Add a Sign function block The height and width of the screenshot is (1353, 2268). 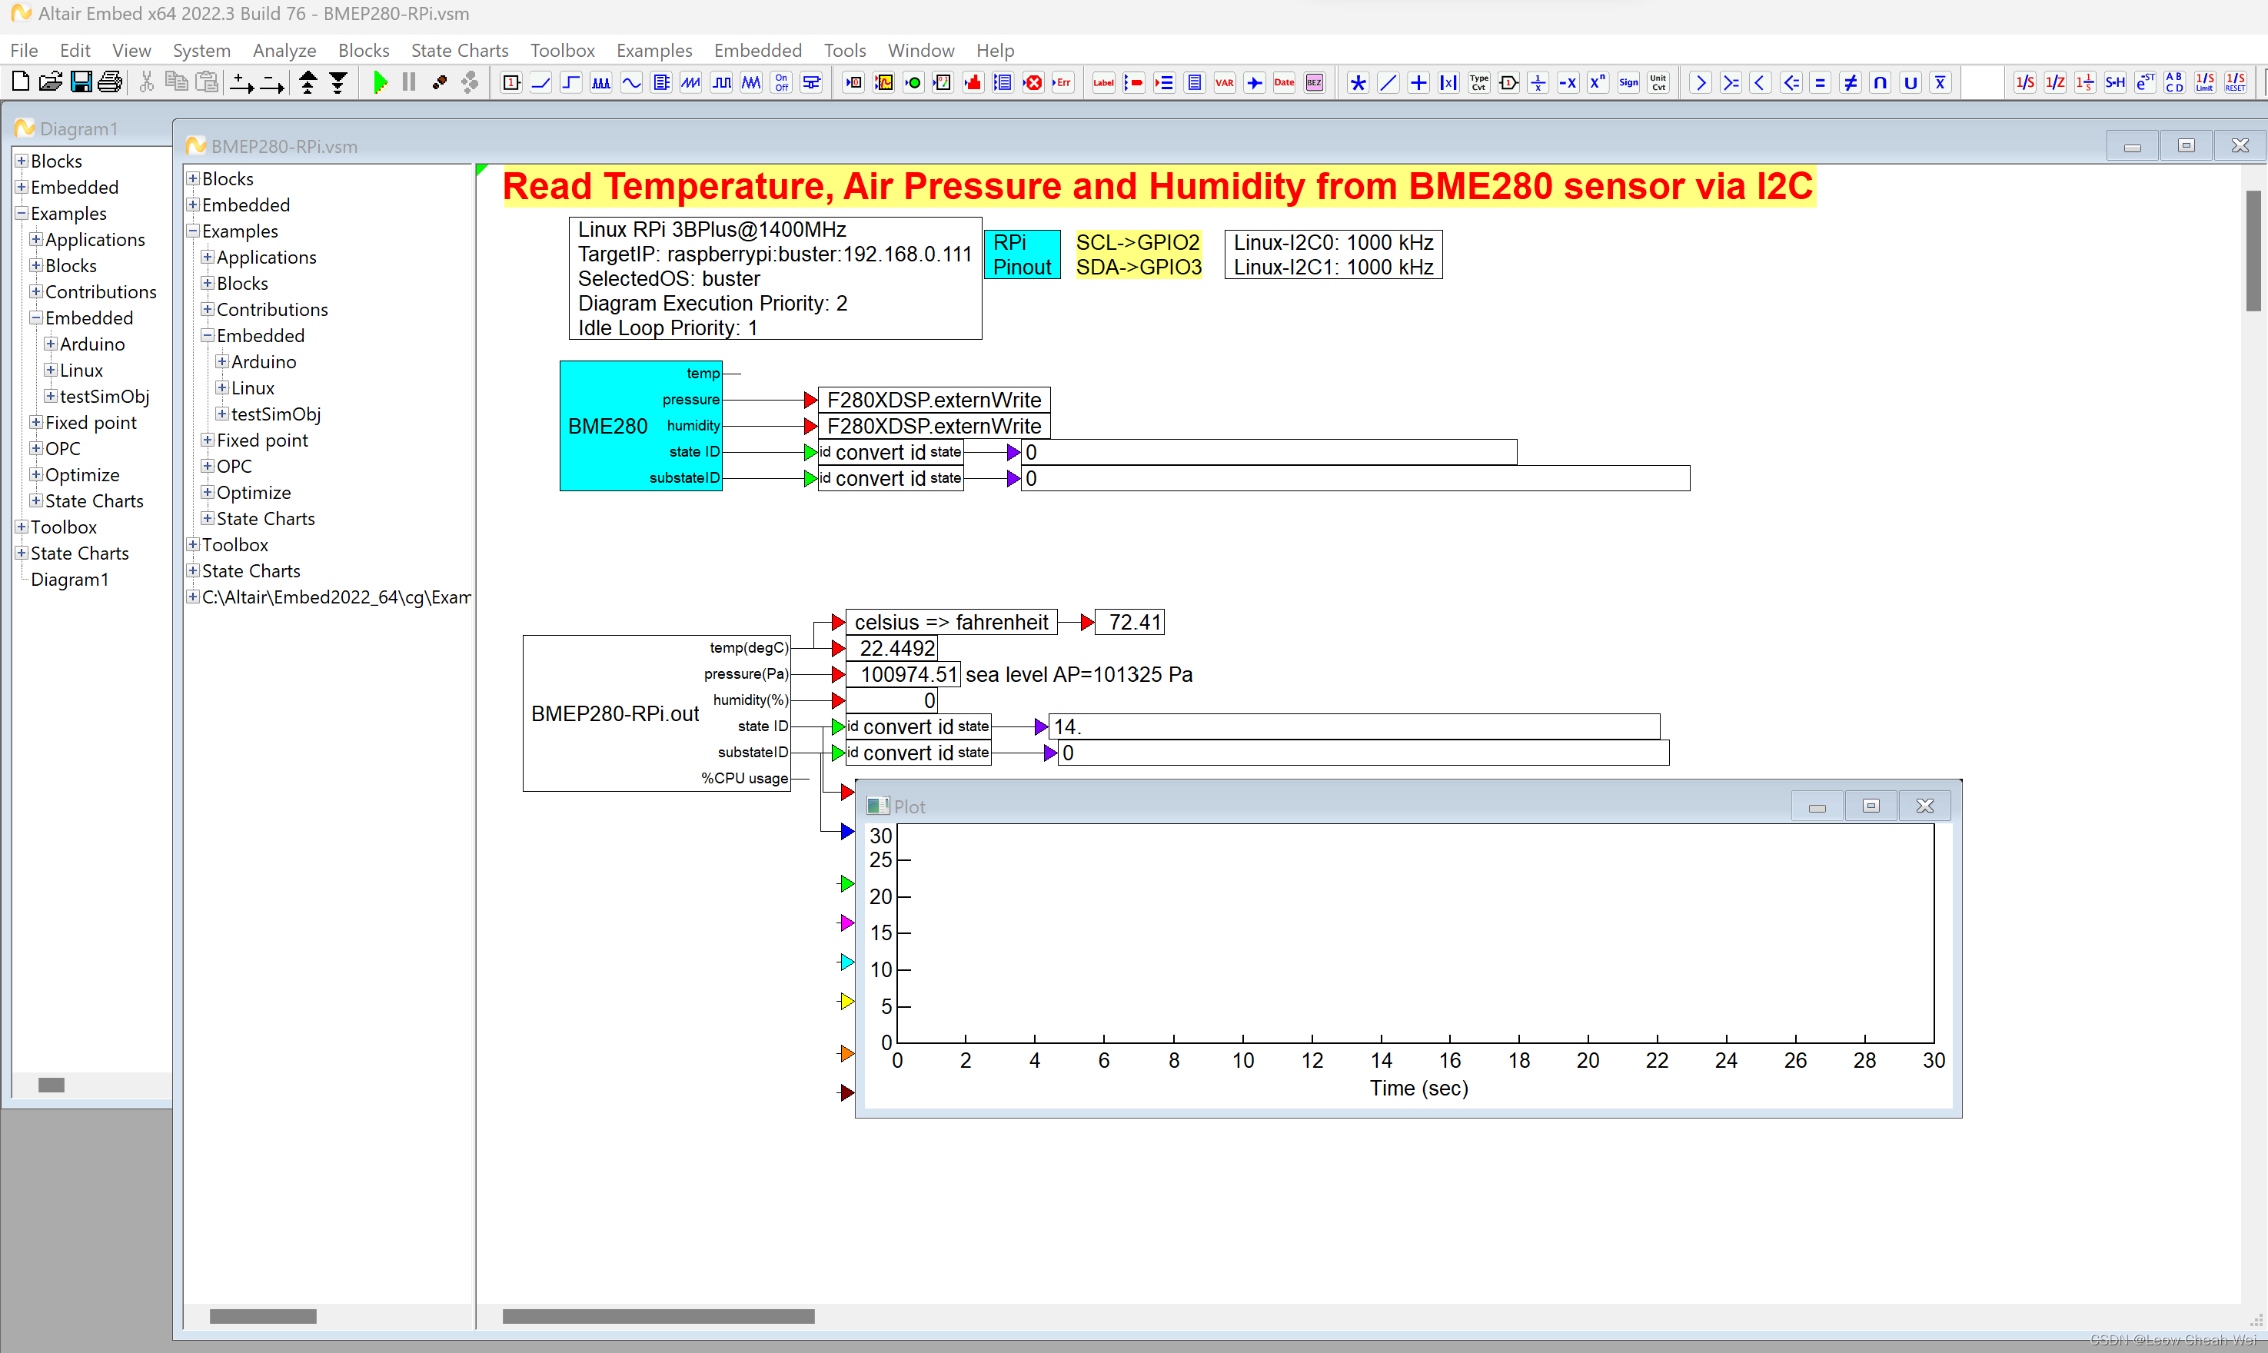click(1628, 82)
